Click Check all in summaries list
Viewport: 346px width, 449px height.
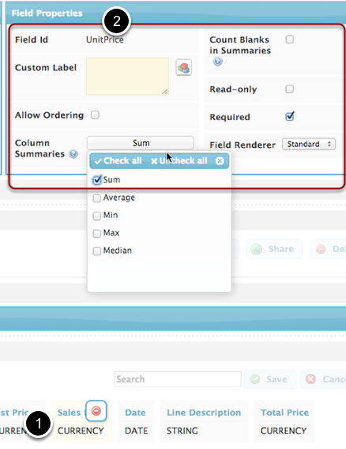(118, 161)
